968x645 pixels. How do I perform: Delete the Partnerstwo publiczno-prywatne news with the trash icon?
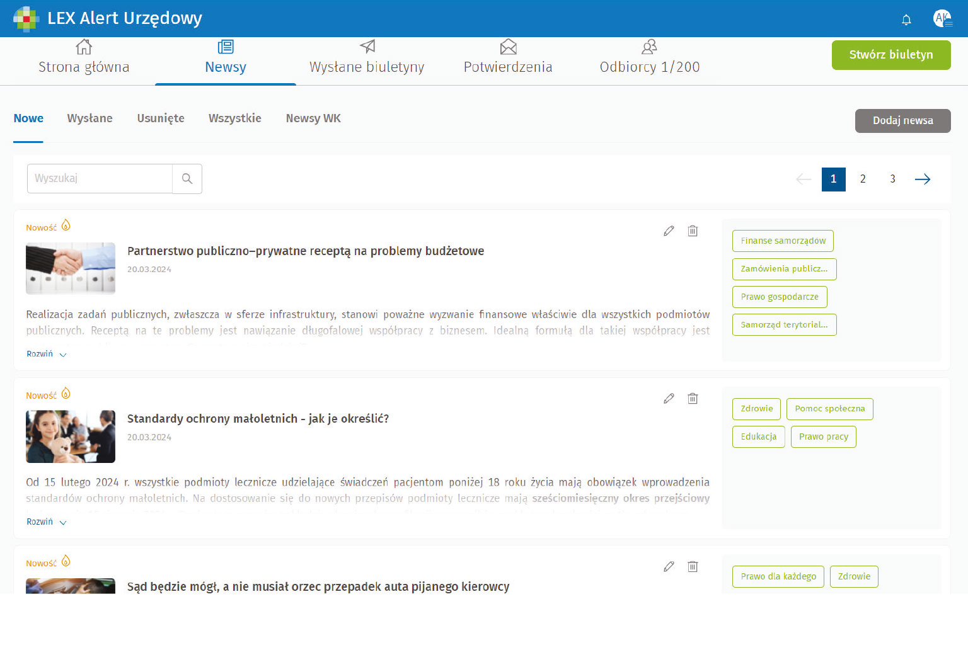[x=693, y=231]
